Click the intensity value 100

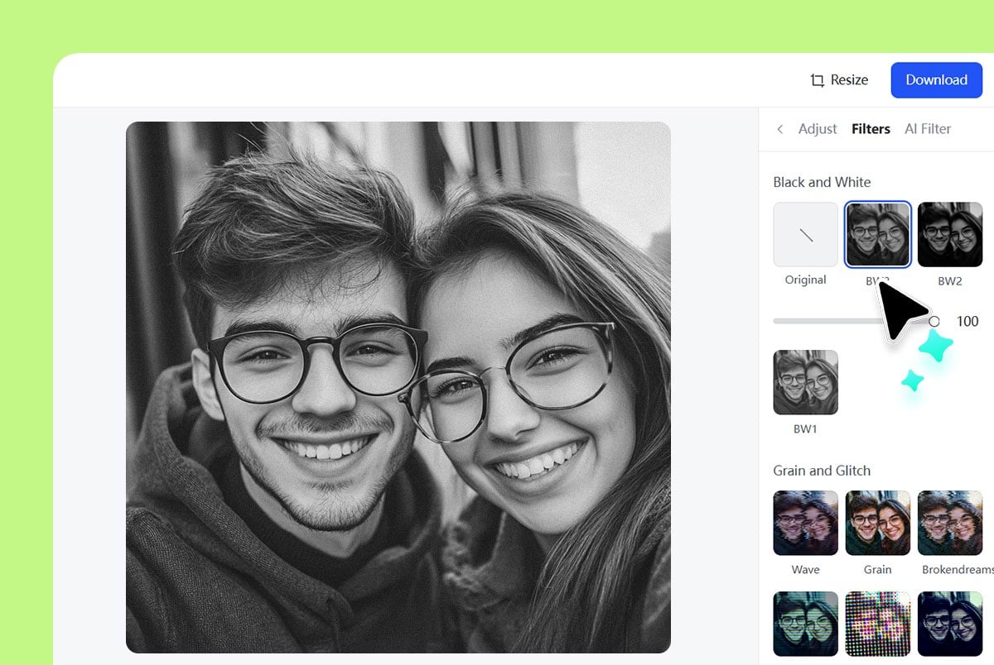pos(967,321)
